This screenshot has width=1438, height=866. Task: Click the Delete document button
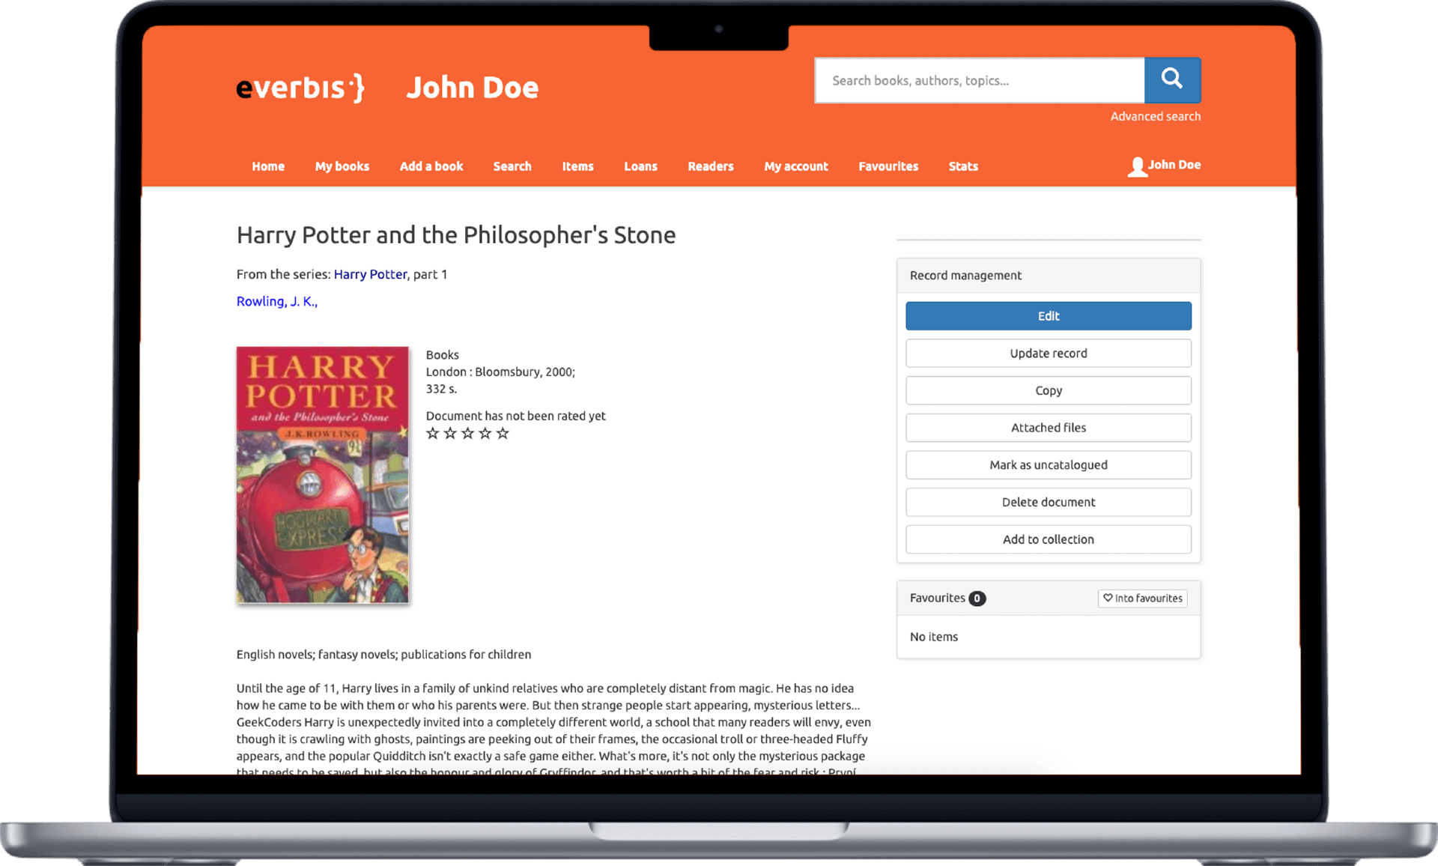pyautogui.click(x=1049, y=502)
